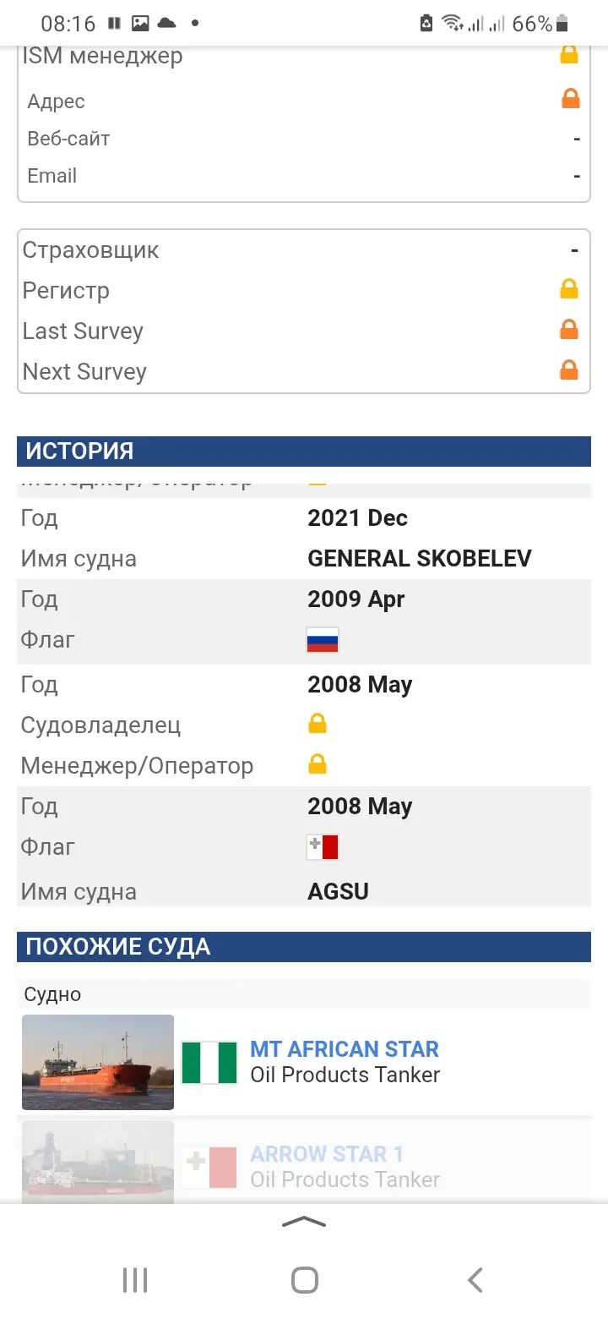
Task: Tap the ПОХОЖИЕ СУДА section header
Action: [x=304, y=947]
